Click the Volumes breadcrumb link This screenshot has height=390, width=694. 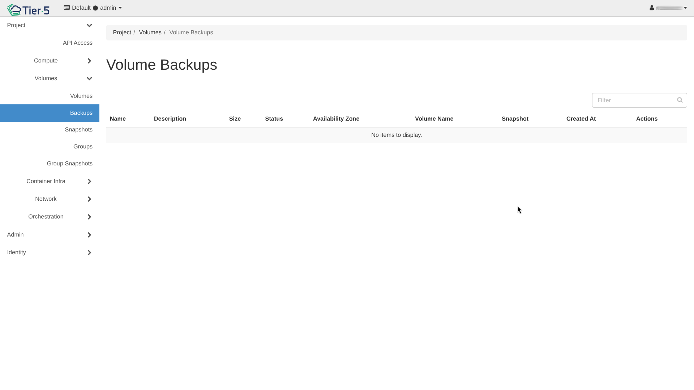(150, 32)
